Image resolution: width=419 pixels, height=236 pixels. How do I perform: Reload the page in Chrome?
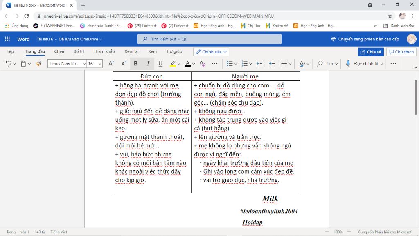(x=27, y=16)
